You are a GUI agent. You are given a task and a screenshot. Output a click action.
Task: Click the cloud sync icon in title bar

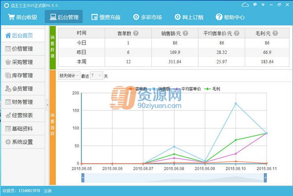click(245, 5)
